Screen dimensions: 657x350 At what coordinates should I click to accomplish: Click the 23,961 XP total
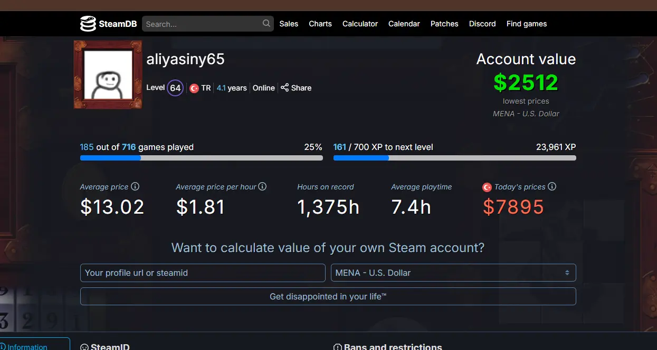click(x=556, y=147)
